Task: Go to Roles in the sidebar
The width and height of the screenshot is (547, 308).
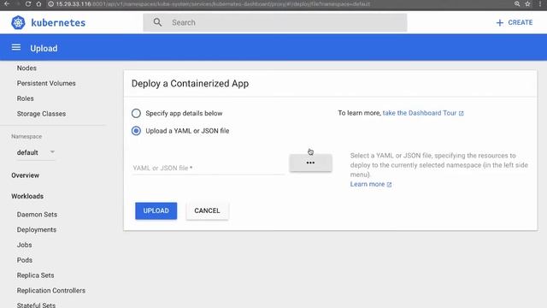Action: click(25, 98)
